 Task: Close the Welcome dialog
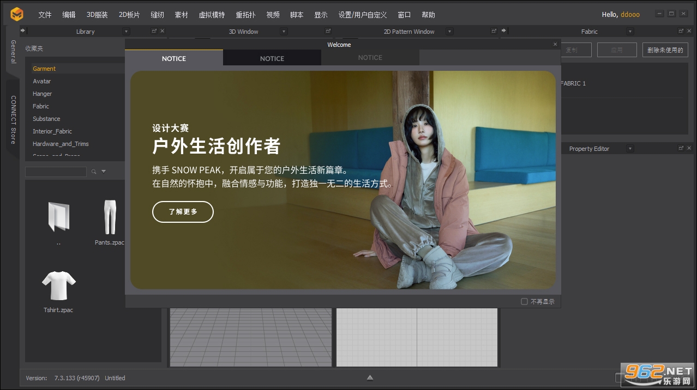point(555,45)
